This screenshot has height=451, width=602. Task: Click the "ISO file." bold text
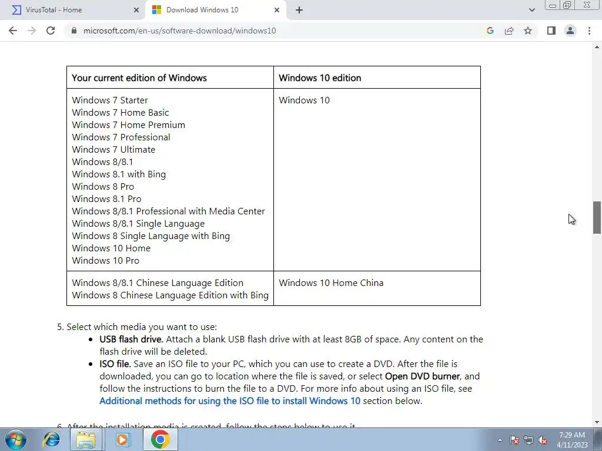[115, 364]
